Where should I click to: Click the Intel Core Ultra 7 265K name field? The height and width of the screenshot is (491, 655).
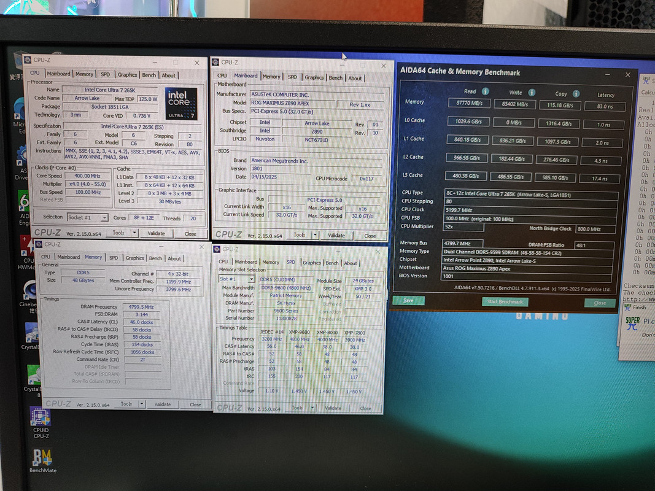pos(110,90)
